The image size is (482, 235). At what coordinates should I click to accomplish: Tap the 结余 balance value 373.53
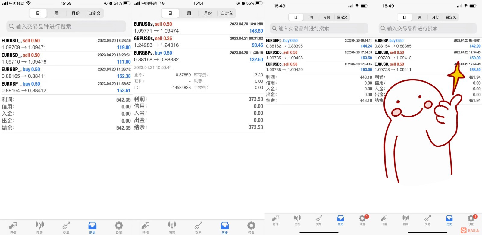click(x=256, y=127)
